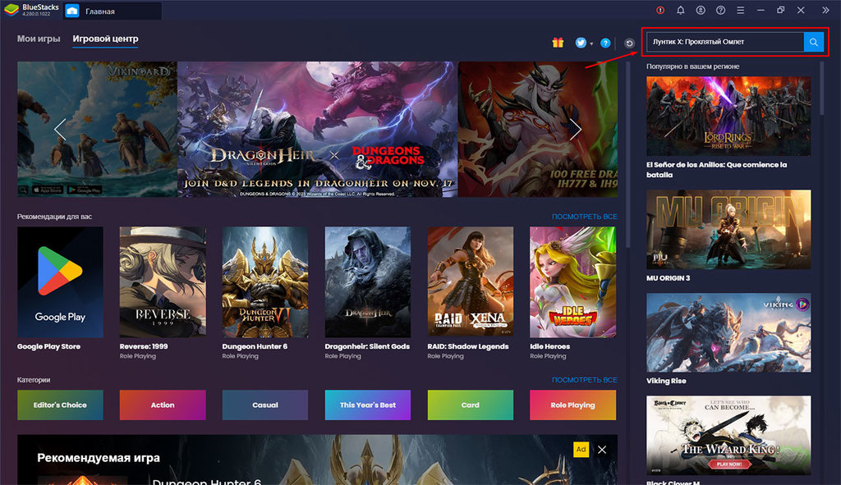Click the Idle Heroes title text
The height and width of the screenshot is (485, 841).
[549, 346]
